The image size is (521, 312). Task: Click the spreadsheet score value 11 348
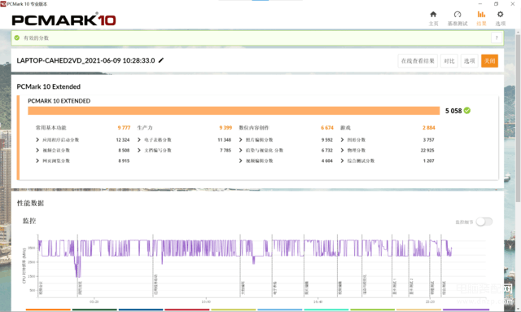tap(225, 139)
